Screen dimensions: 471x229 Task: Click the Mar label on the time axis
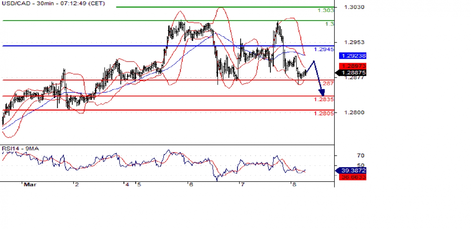coord(30,184)
